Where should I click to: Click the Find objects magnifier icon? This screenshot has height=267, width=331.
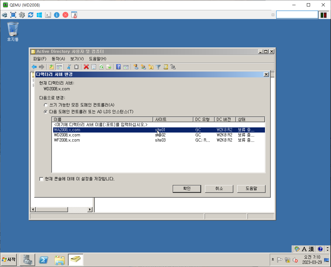point(166,67)
